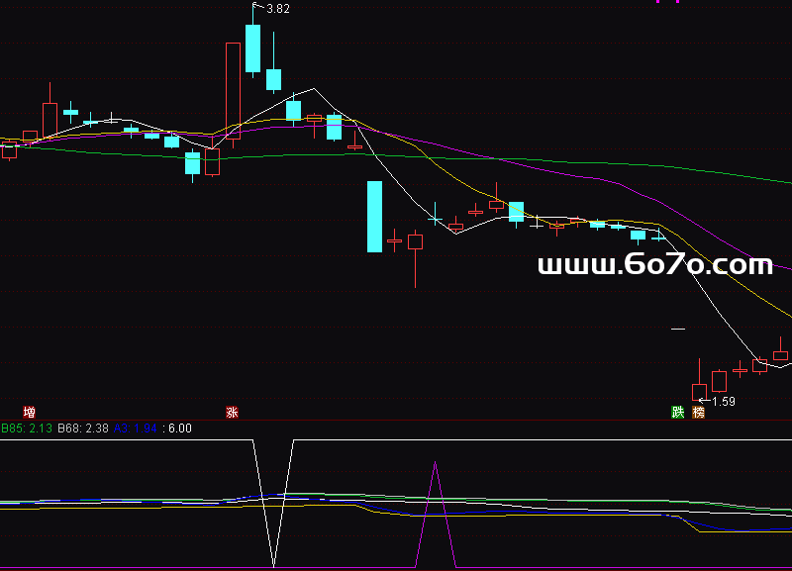Image resolution: width=792 pixels, height=571 pixels.
Task: Click the red 增 event marker
Action: pos(30,412)
